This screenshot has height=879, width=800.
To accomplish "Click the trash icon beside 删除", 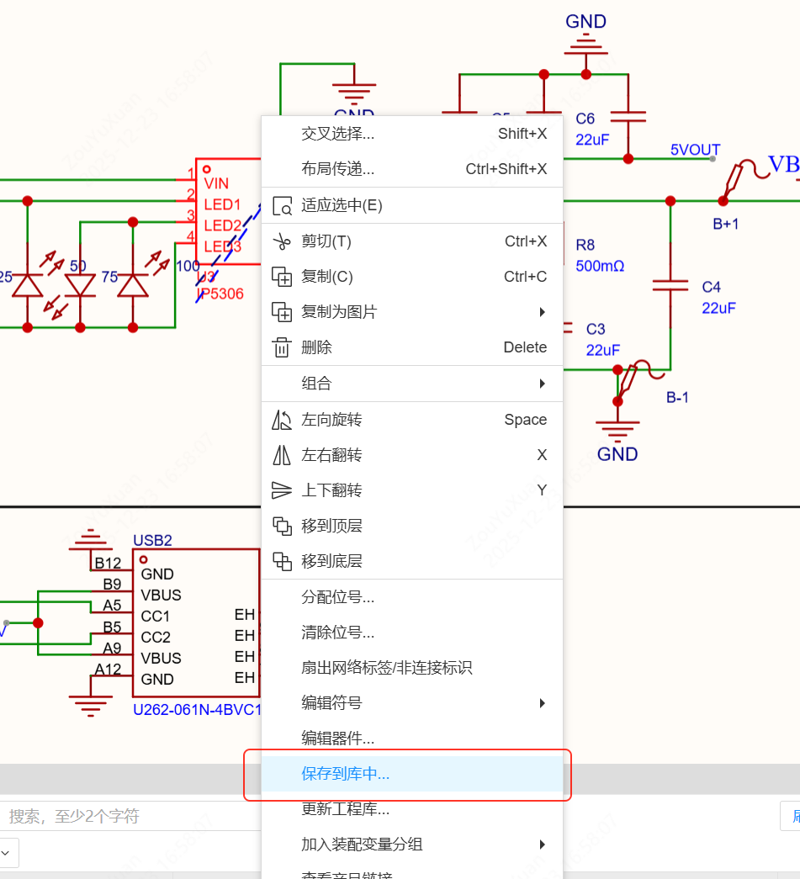I will (282, 347).
